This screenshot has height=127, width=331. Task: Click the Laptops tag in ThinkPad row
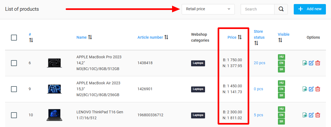[198, 115]
